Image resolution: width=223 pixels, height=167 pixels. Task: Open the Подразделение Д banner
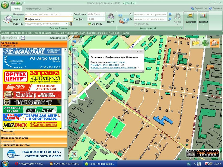[x=32, y=102]
